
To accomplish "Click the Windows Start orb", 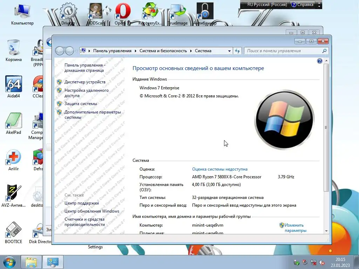I will (9, 262).
